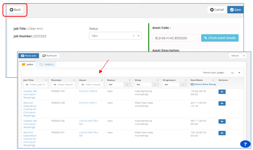This screenshot has width=253, height=150.
Task: Select number cell P0000134
Action: (x=58, y=91)
